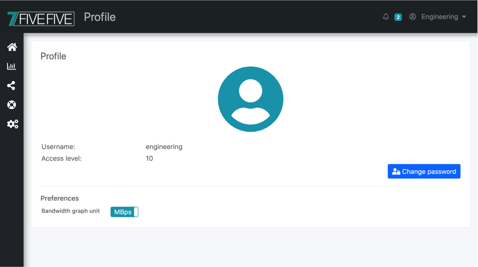Click the white handle on MBps toggle
This screenshot has width=478, height=267.
[136, 212]
